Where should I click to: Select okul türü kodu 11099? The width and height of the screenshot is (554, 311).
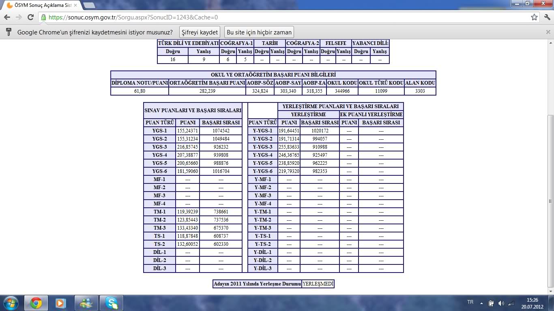click(x=381, y=91)
